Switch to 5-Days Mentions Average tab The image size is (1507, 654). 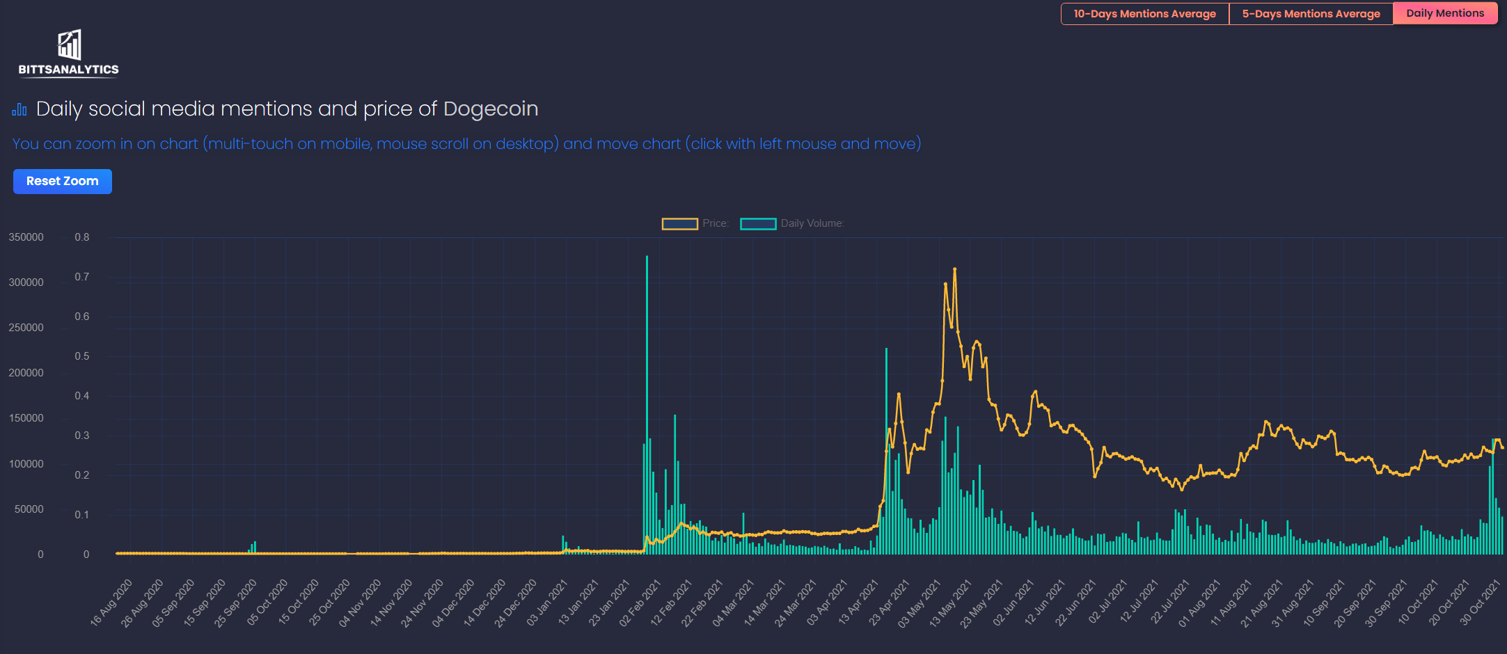[x=1311, y=14]
